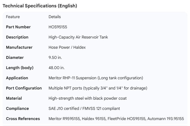Select the Diameter row label
The height and width of the screenshot is (126, 190).
(15, 58)
